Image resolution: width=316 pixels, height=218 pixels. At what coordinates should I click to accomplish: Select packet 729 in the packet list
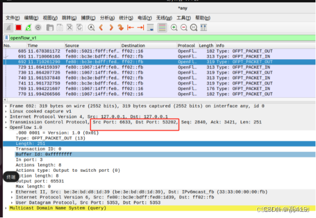click(159, 67)
